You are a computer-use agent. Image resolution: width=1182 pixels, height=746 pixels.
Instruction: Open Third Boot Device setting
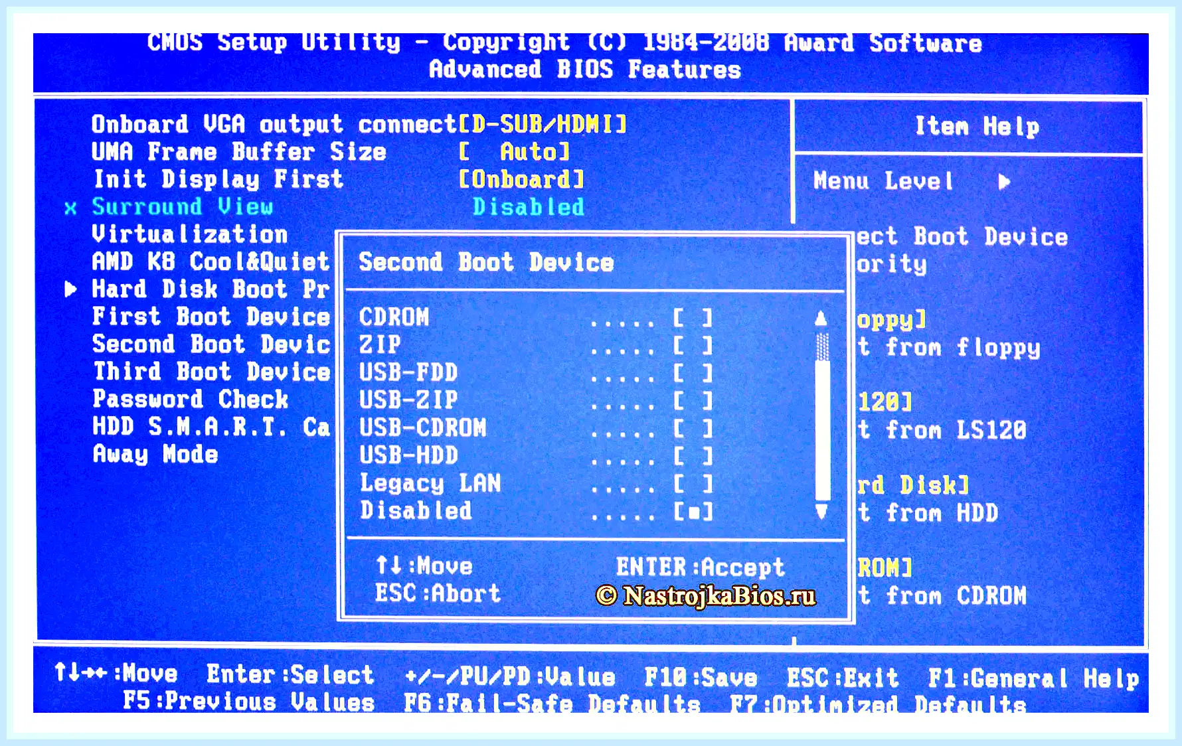click(212, 372)
